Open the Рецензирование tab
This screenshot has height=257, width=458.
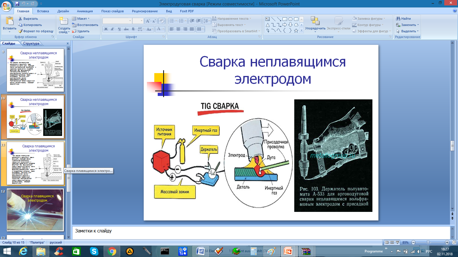click(x=145, y=11)
